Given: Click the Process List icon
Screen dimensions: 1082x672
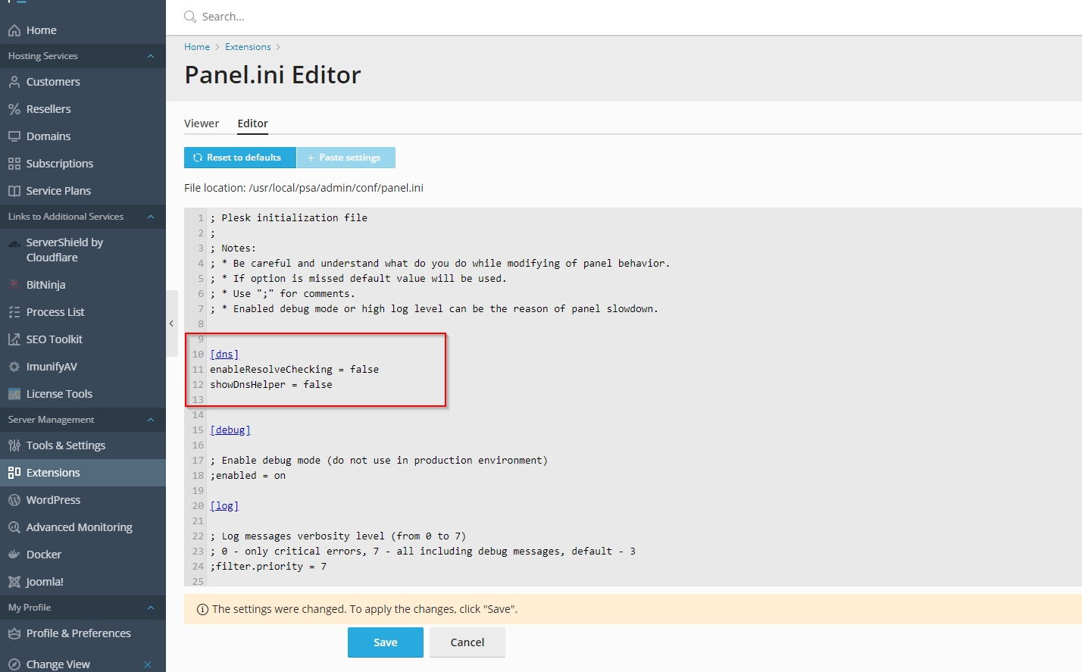Looking at the screenshot, I should click(x=14, y=312).
